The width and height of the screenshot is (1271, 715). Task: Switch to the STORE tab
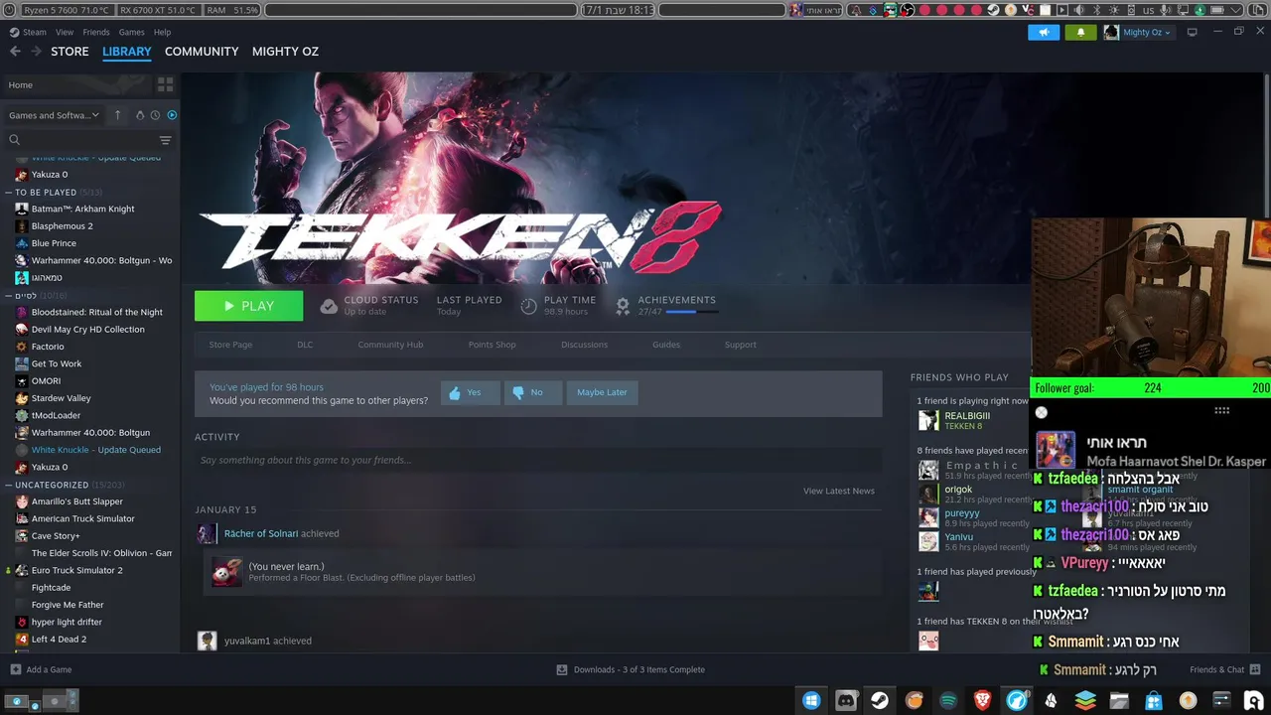(70, 51)
